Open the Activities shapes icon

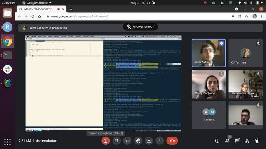coord(247,141)
